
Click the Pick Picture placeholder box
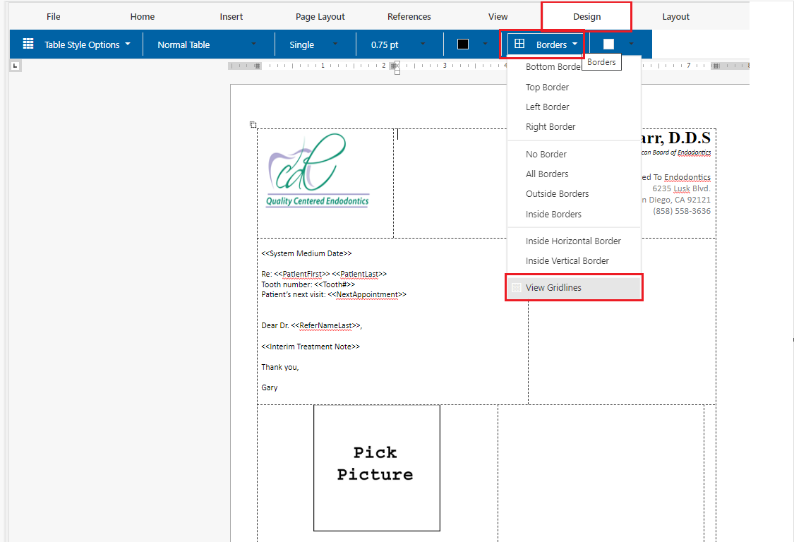pyautogui.click(x=376, y=467)
